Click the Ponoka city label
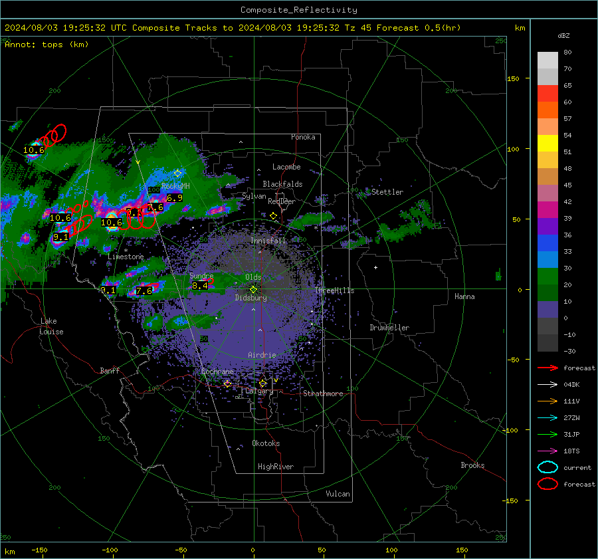598x559 pixels. (x=303, y=137)
